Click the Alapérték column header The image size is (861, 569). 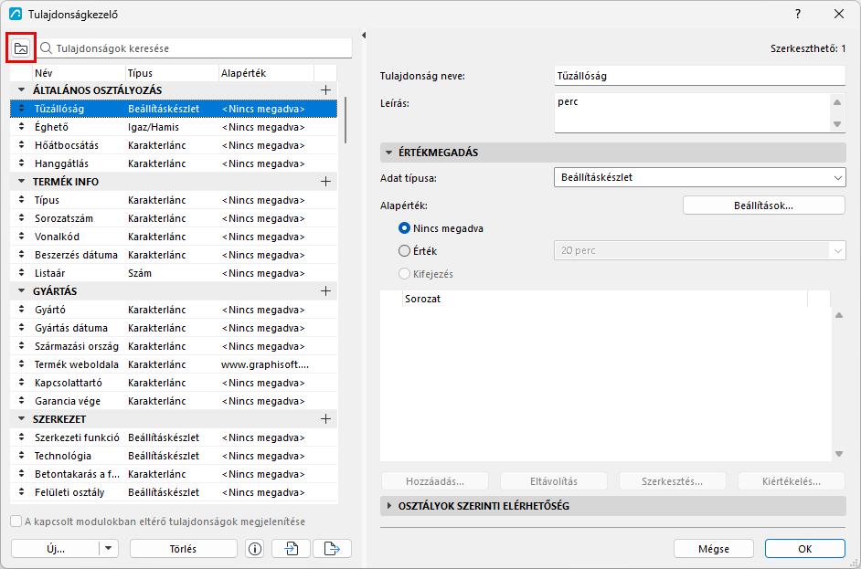coord(266,73)
